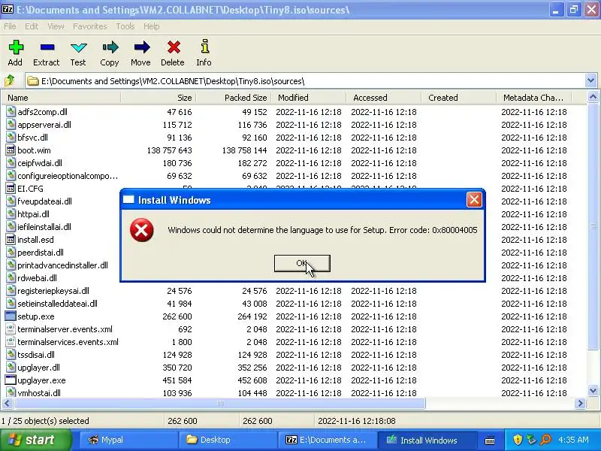The height and width of the screenshot is (451, 601).
Task: Switch to 7-Zip taskbar button
Action: tap(327, 440)
